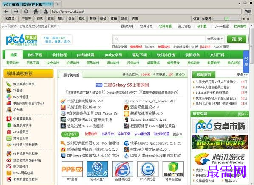
Task: Open the 软件排行榜 navigation tab
Action: [166, 55]
